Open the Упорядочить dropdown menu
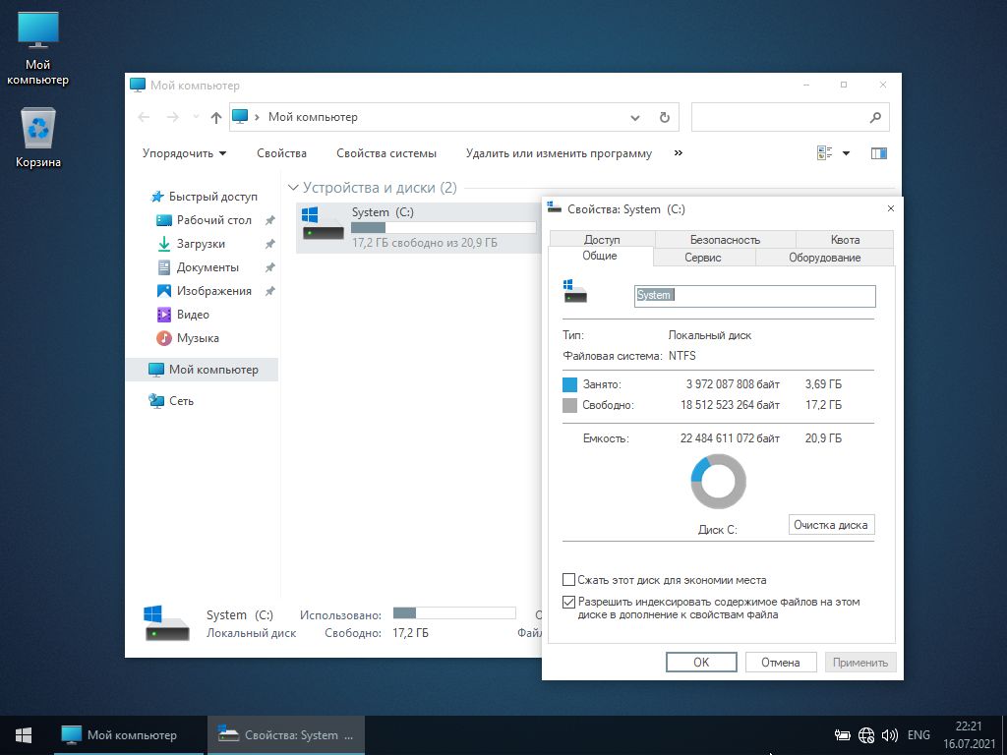Screen dimensions: 1007x755 (x=184, y=153)
